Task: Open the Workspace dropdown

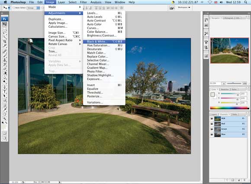Action: click(184, 7)
